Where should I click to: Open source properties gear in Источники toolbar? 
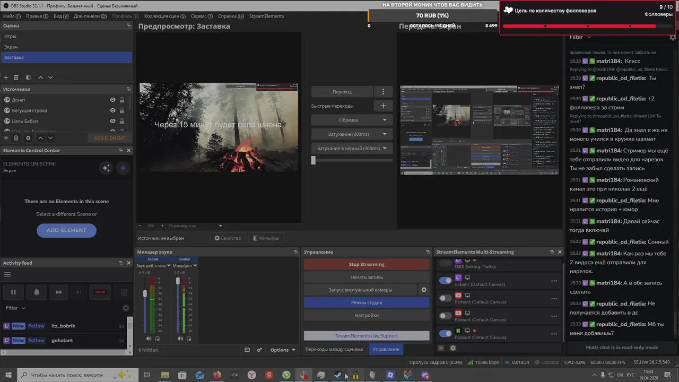[x=28, y=138]
